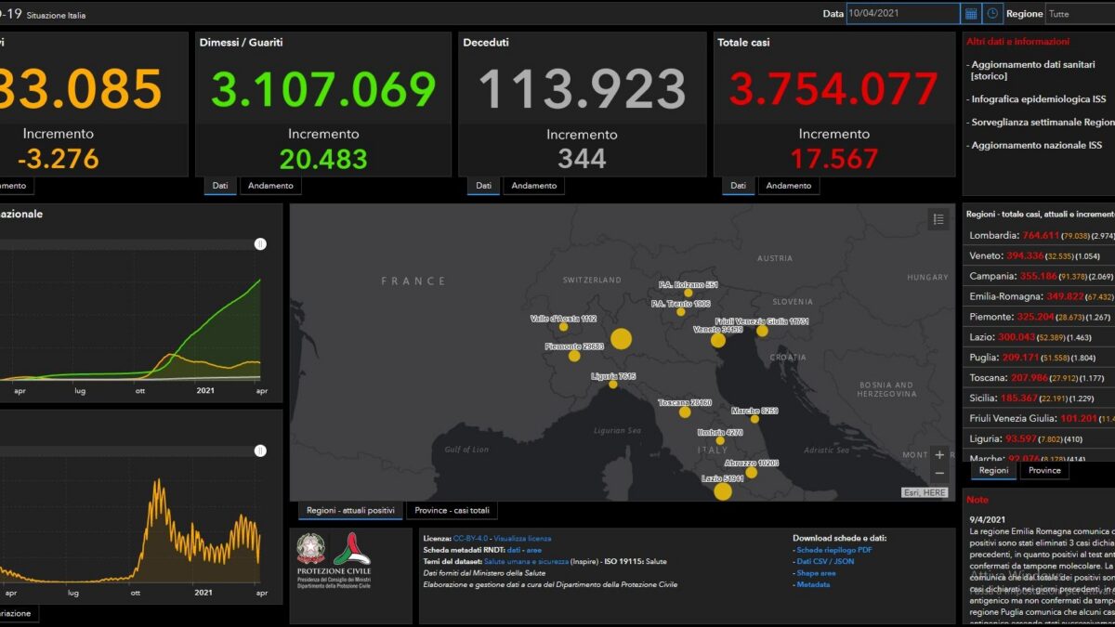Open the Dati CSV / JSON link

click(x=825, y=561)
